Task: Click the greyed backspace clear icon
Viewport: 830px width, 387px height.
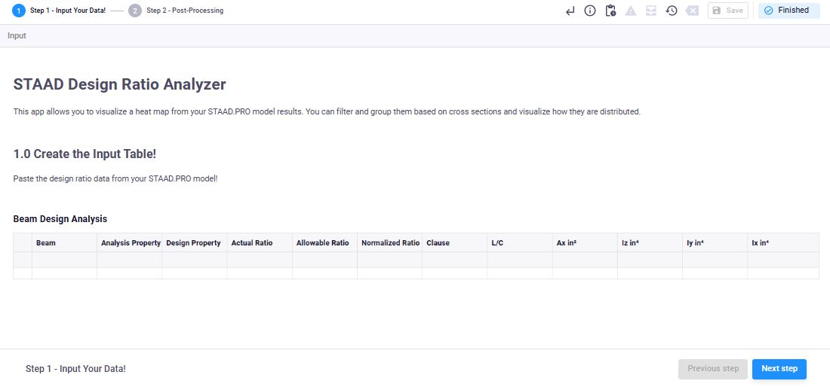Action: coord(692,11)
